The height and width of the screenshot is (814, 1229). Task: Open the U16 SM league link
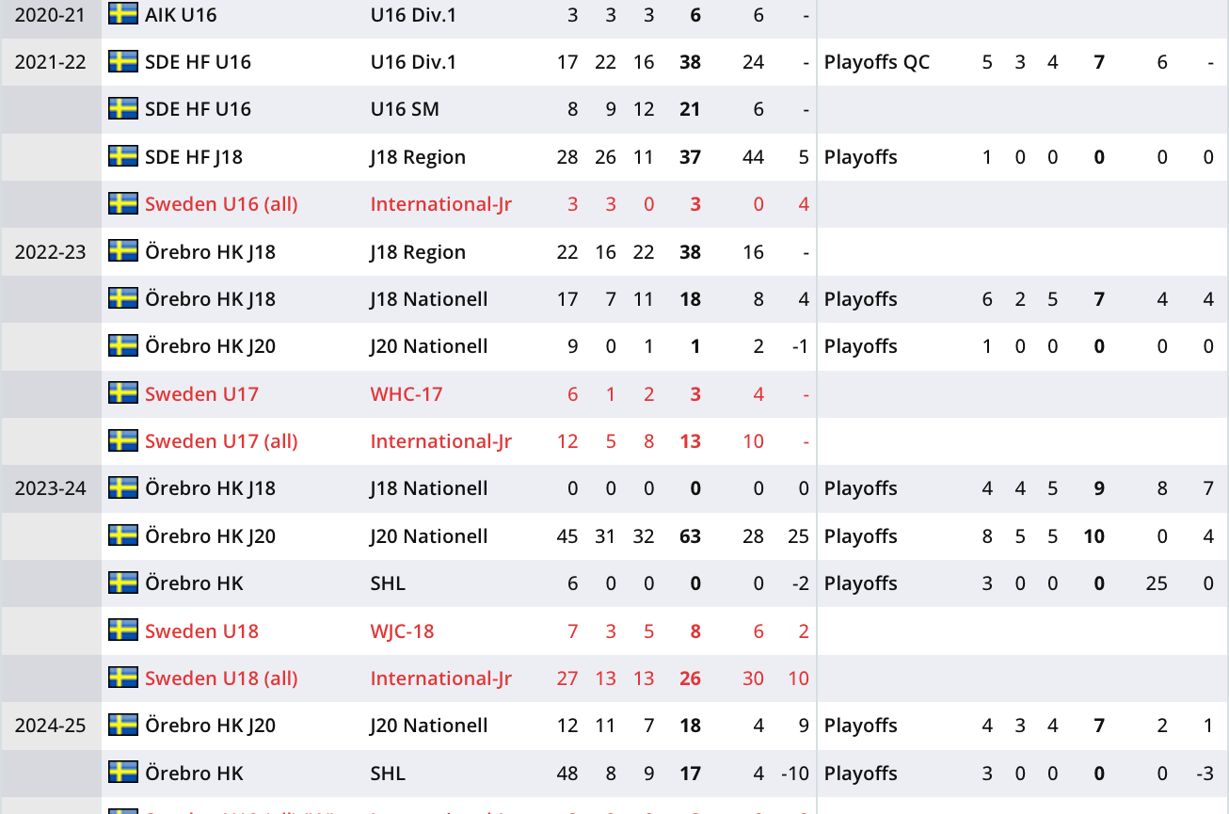pyautogui.click(x=405, y=109)
